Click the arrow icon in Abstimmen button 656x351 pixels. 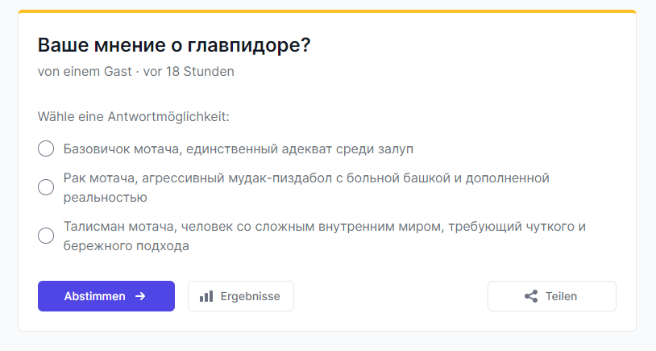click(x=140, y=296)
